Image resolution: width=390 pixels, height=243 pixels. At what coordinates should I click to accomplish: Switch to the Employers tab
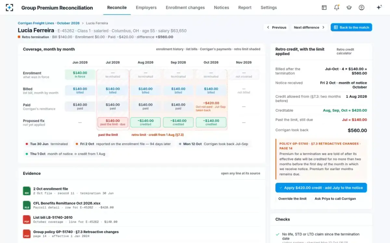coord(146,7)
